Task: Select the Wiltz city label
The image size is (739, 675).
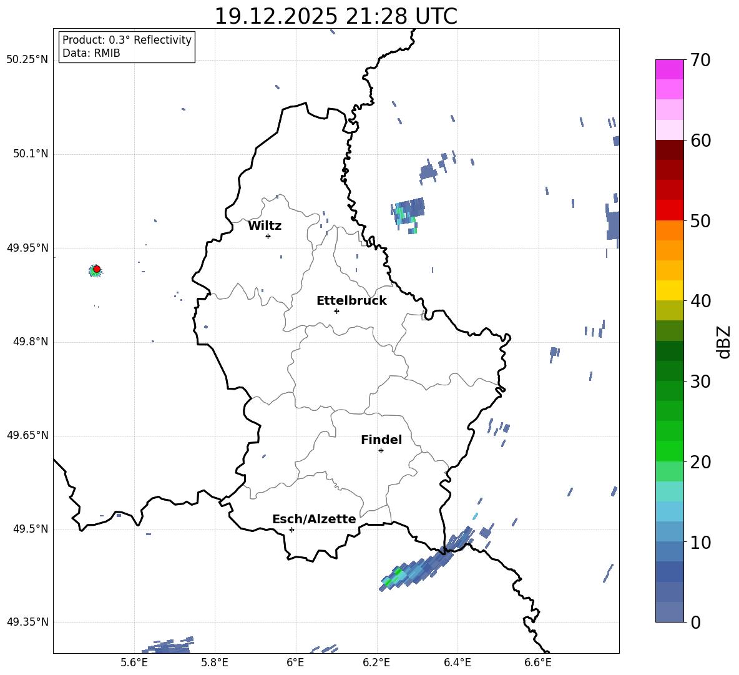Action: (265, 226)
